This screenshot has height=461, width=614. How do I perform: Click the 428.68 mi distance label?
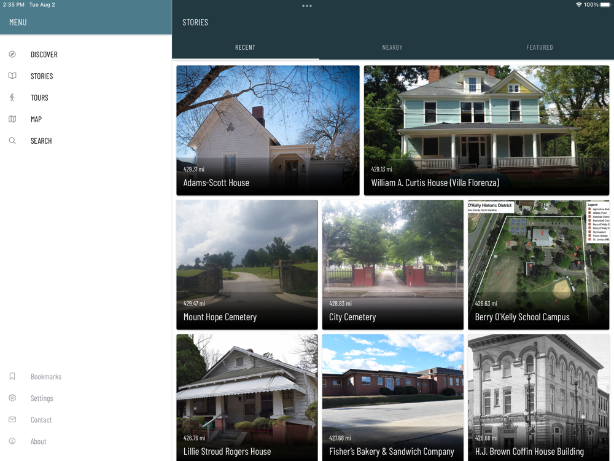click(x=486, y=438)
